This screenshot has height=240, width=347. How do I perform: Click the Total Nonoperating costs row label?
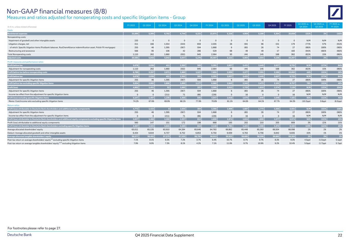[x=19, y=54]
